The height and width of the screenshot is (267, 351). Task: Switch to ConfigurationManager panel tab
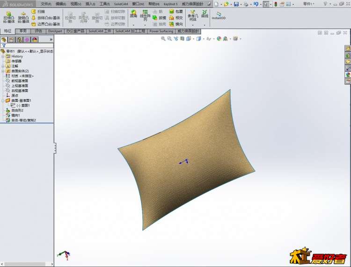[x=20, y=40]
